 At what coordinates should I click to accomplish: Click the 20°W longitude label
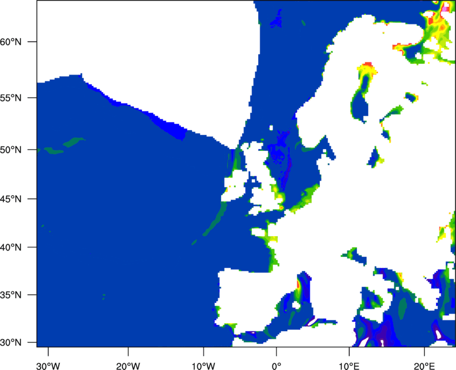tap(128, 366)
